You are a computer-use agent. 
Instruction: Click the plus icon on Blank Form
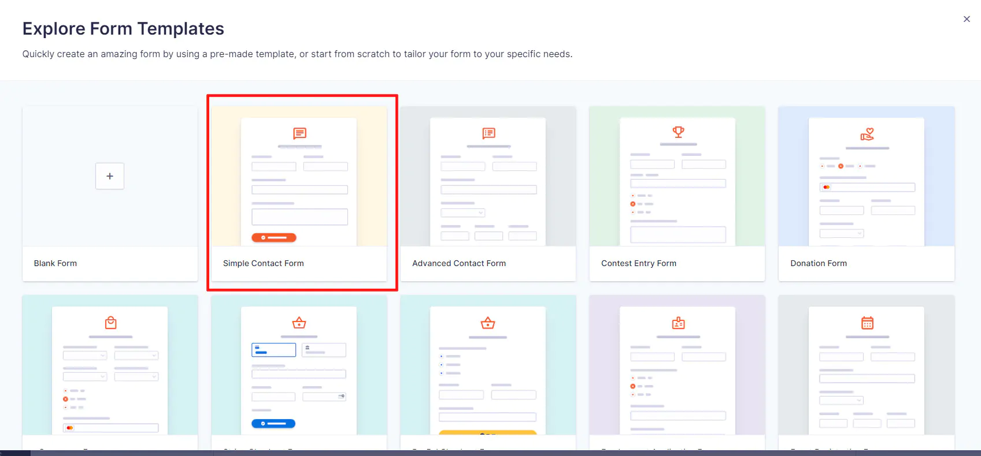110,176
